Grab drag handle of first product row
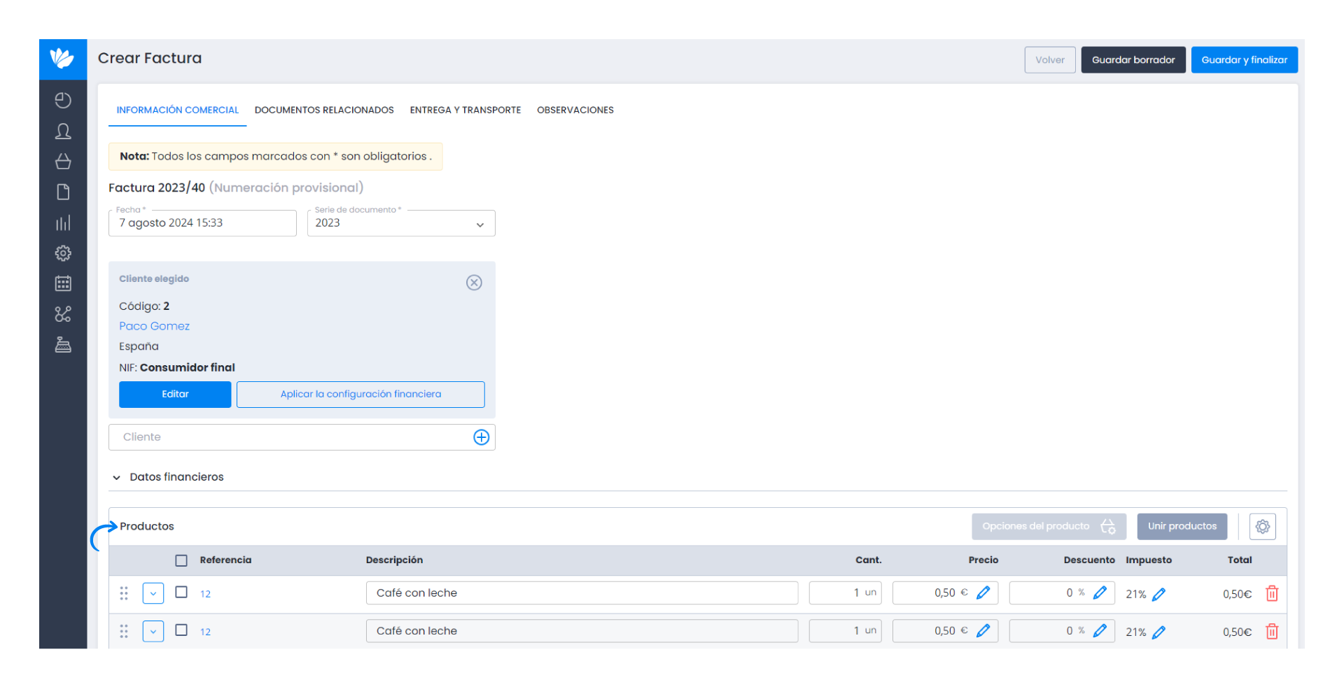This screenshot has width=1344, height=687. click(x=124, y=593)
